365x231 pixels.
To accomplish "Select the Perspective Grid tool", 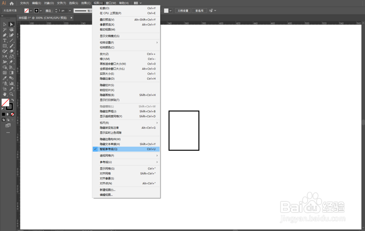I will [x=11, y=67].
